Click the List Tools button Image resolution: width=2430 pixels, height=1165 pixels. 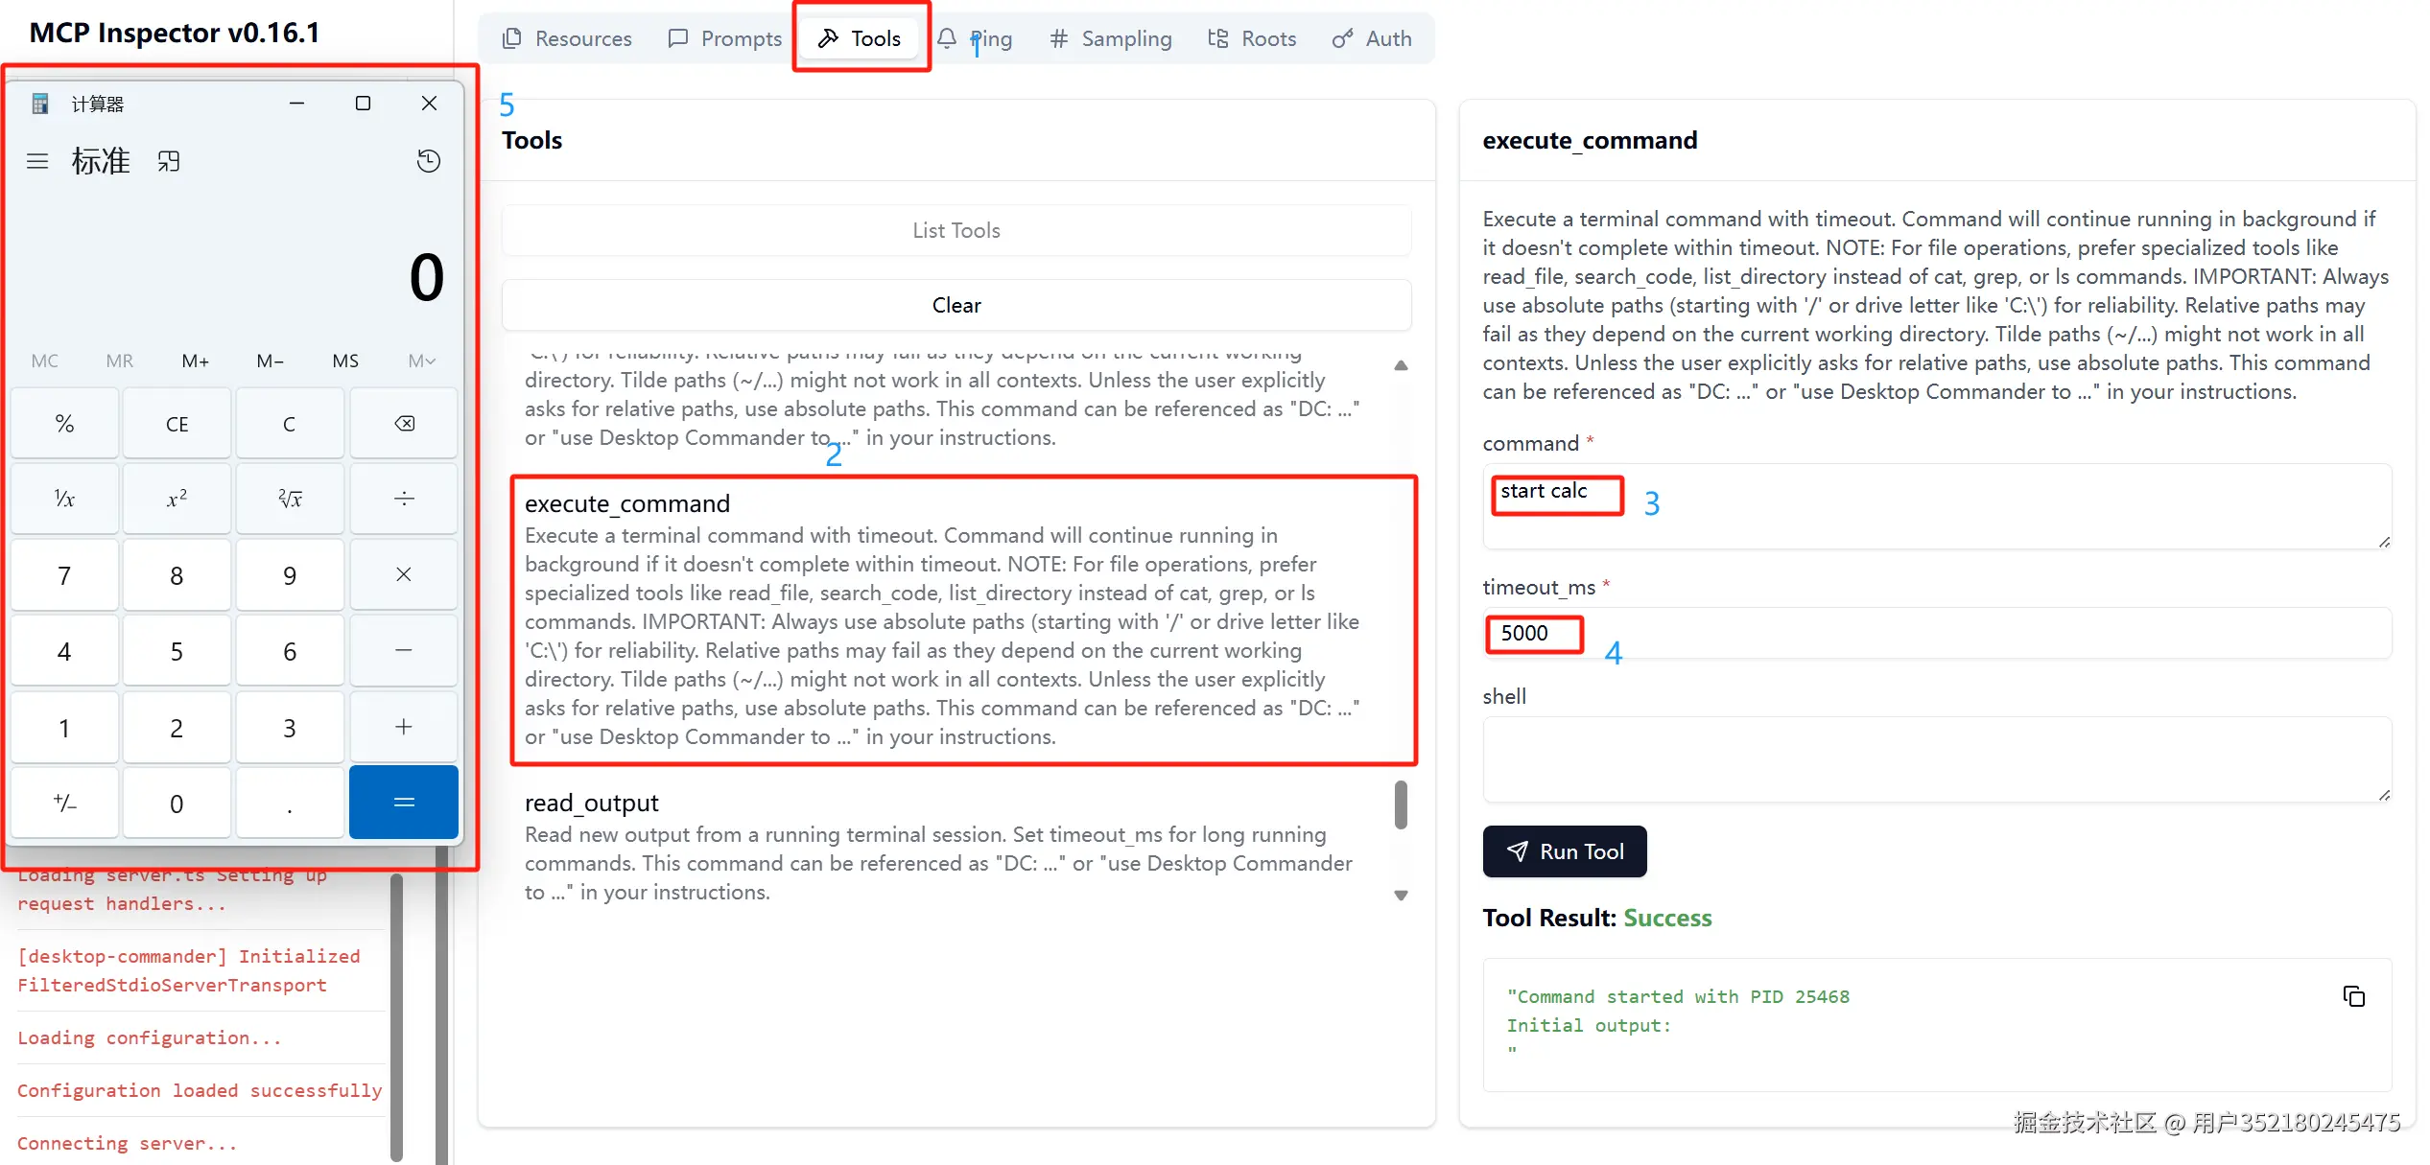[955, 230]
